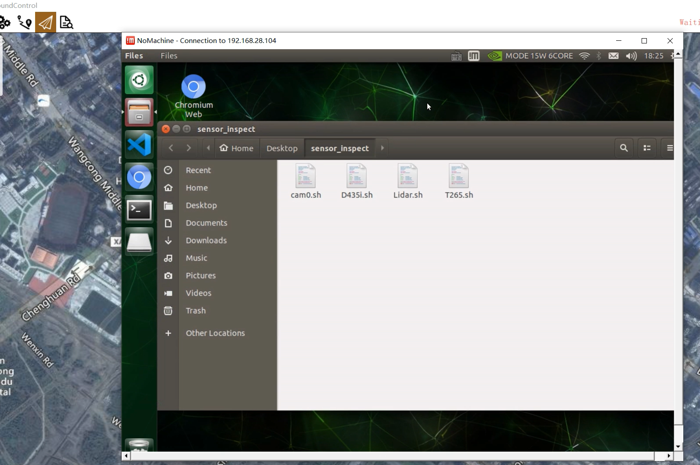Click the NoMachine vertical scrollbar thumb
This screenshot has height=465, width=700.
pyautogui.click(x=678, y=242)
